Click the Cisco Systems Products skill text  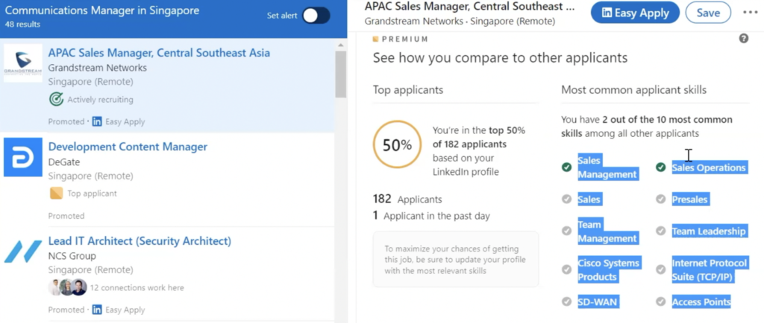(609, 269)
